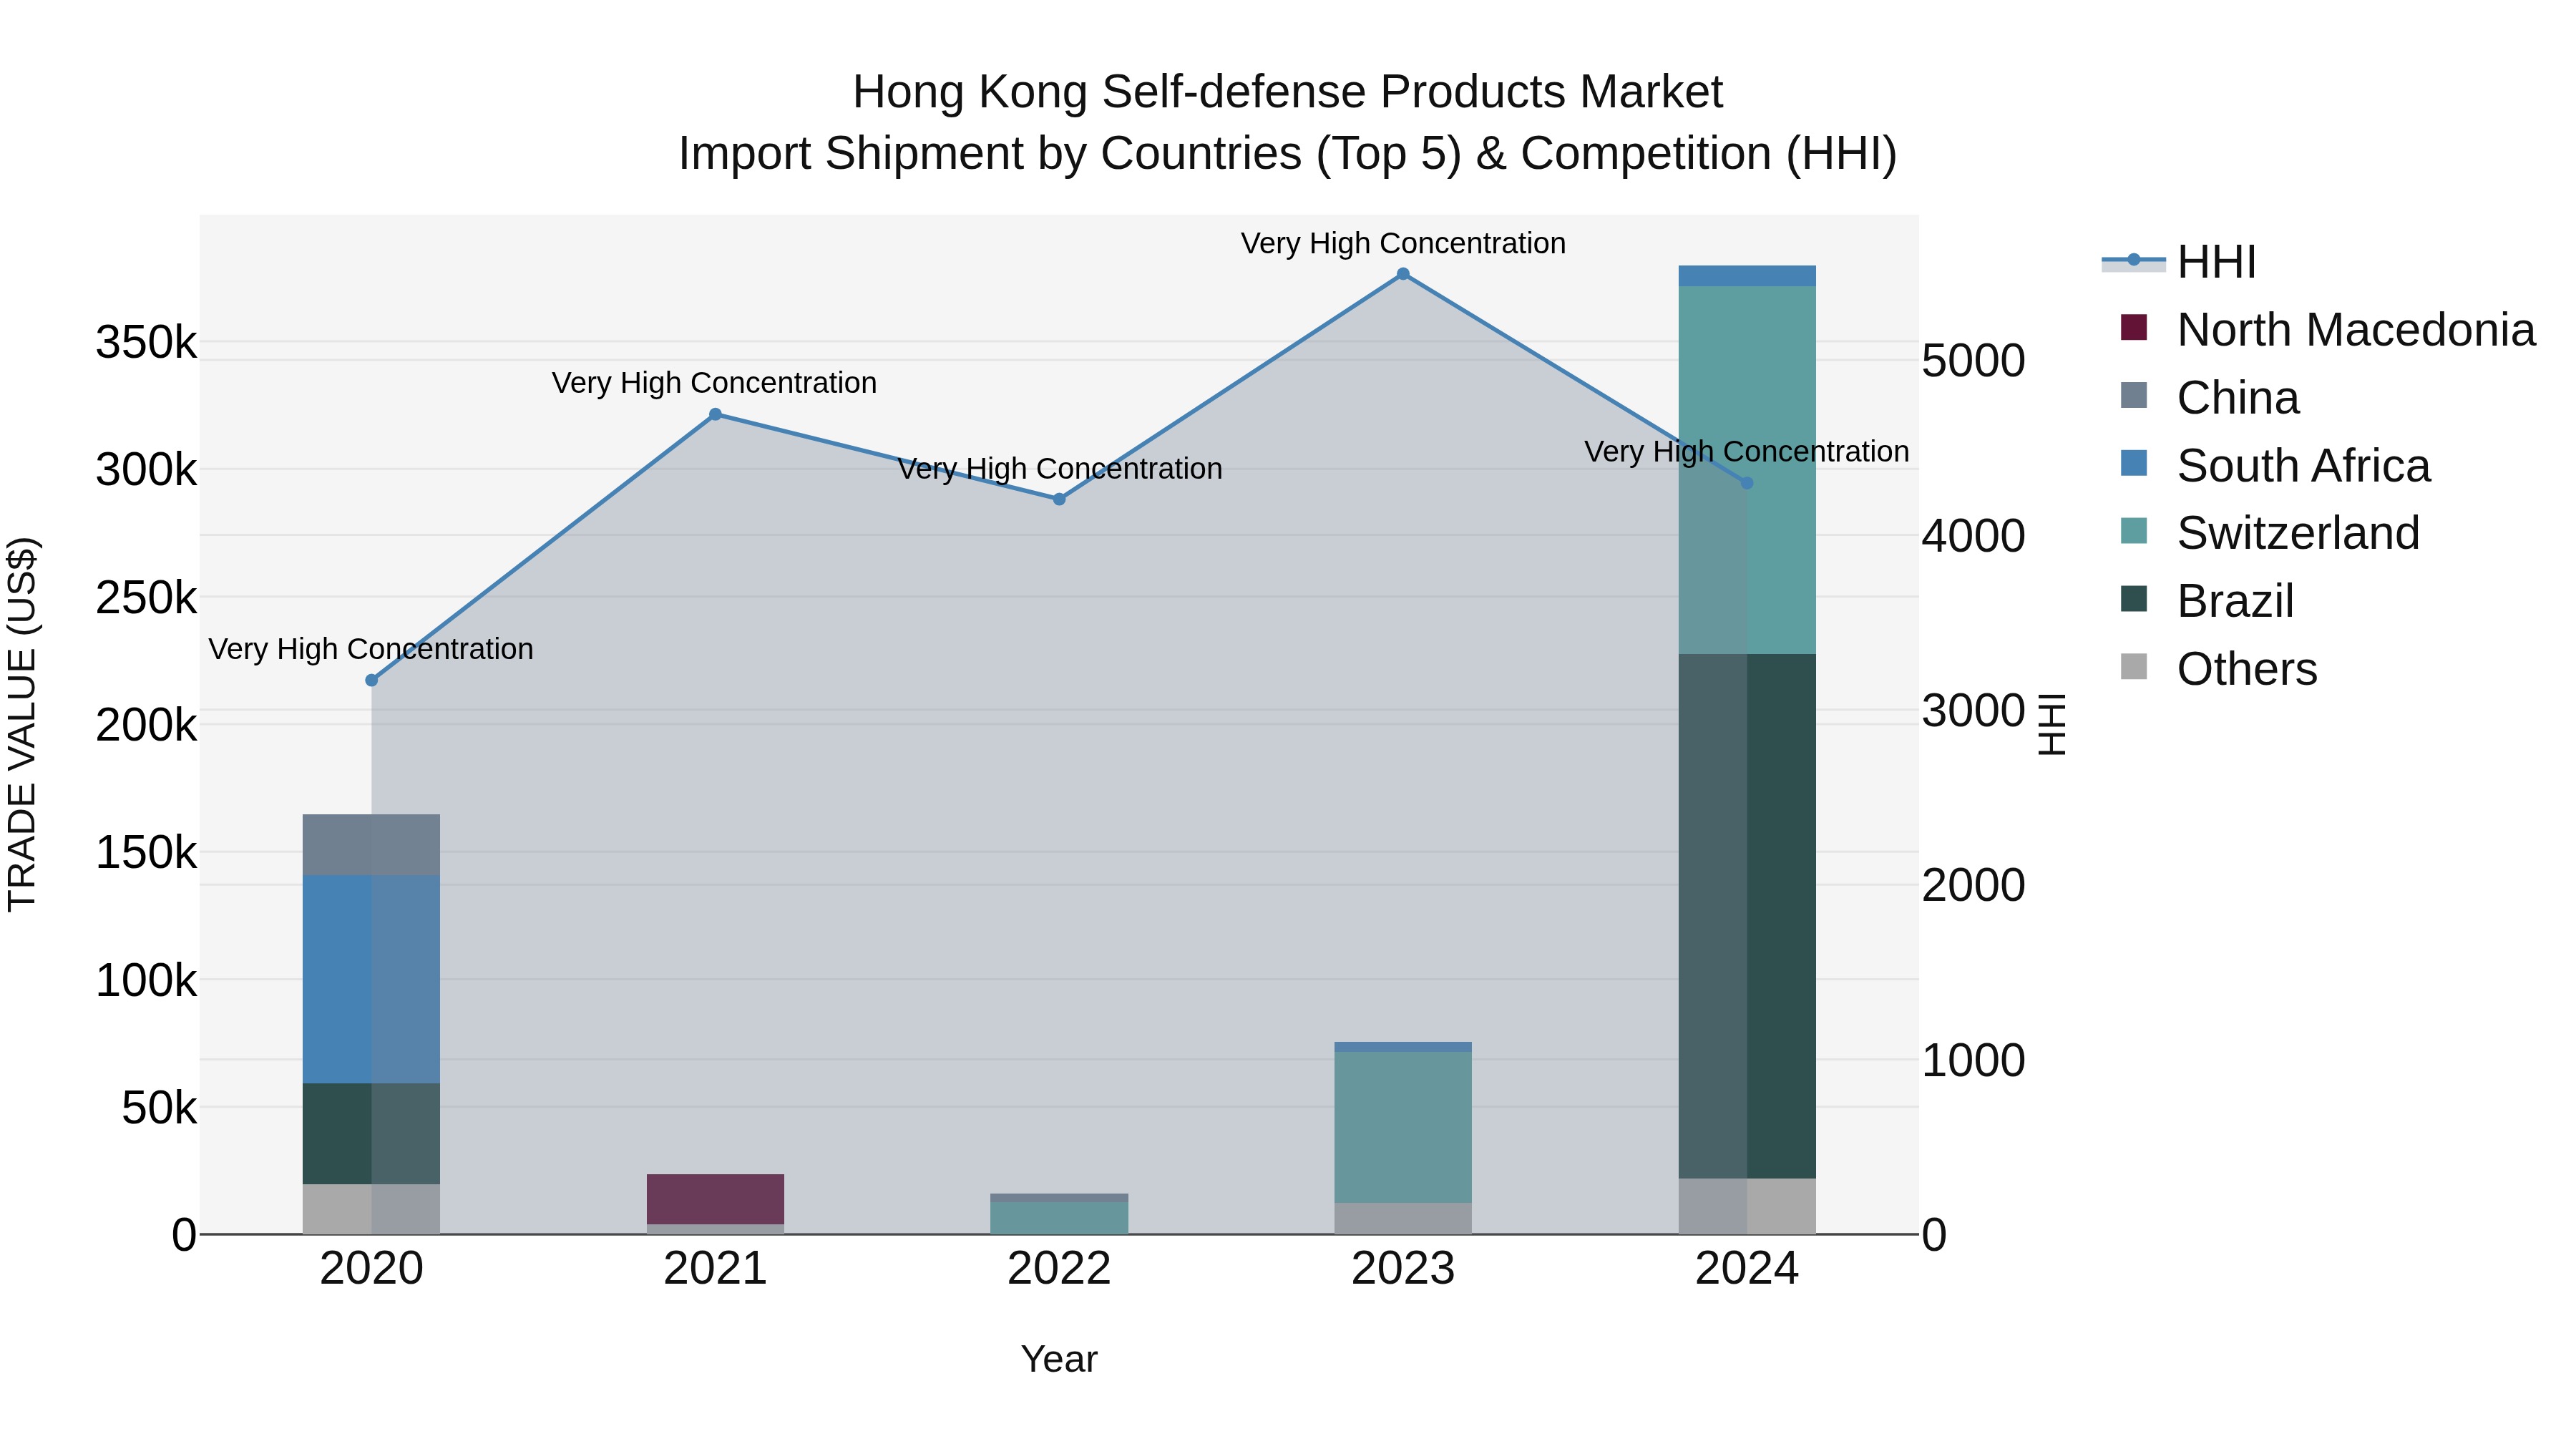Click 'Very High Concentration' label above 2020
Screen dimensions: 2576x1449
tap(371, 649)
